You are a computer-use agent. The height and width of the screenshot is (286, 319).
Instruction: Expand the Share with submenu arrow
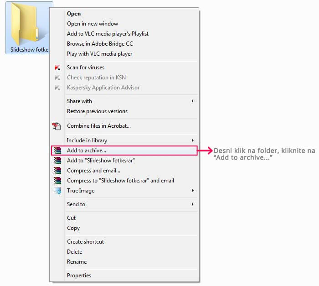(x=193, y=101)
